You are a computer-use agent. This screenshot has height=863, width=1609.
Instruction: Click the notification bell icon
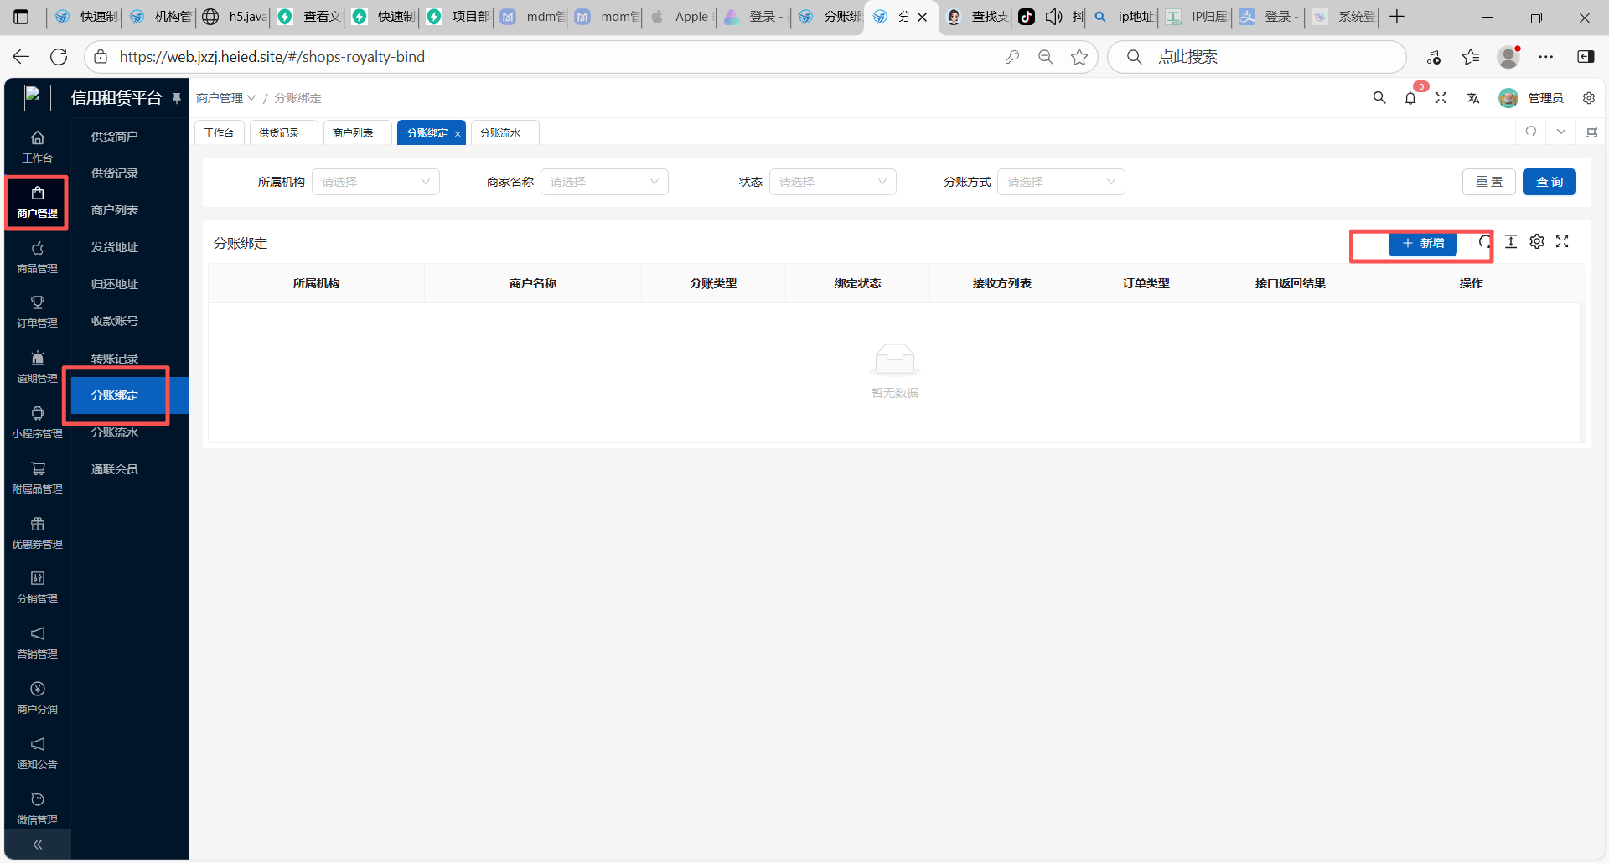tap(1410, 99)
